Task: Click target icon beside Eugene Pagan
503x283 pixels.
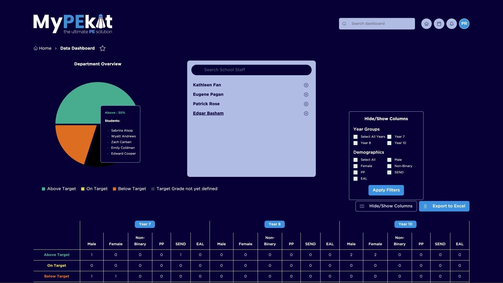Action: click(306, 95)
